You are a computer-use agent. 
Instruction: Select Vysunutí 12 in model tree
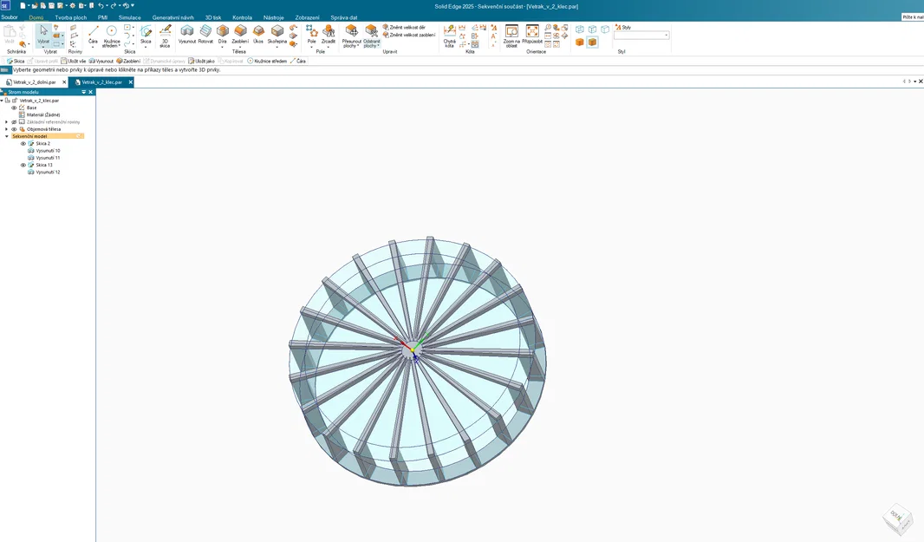click(48, 173)
